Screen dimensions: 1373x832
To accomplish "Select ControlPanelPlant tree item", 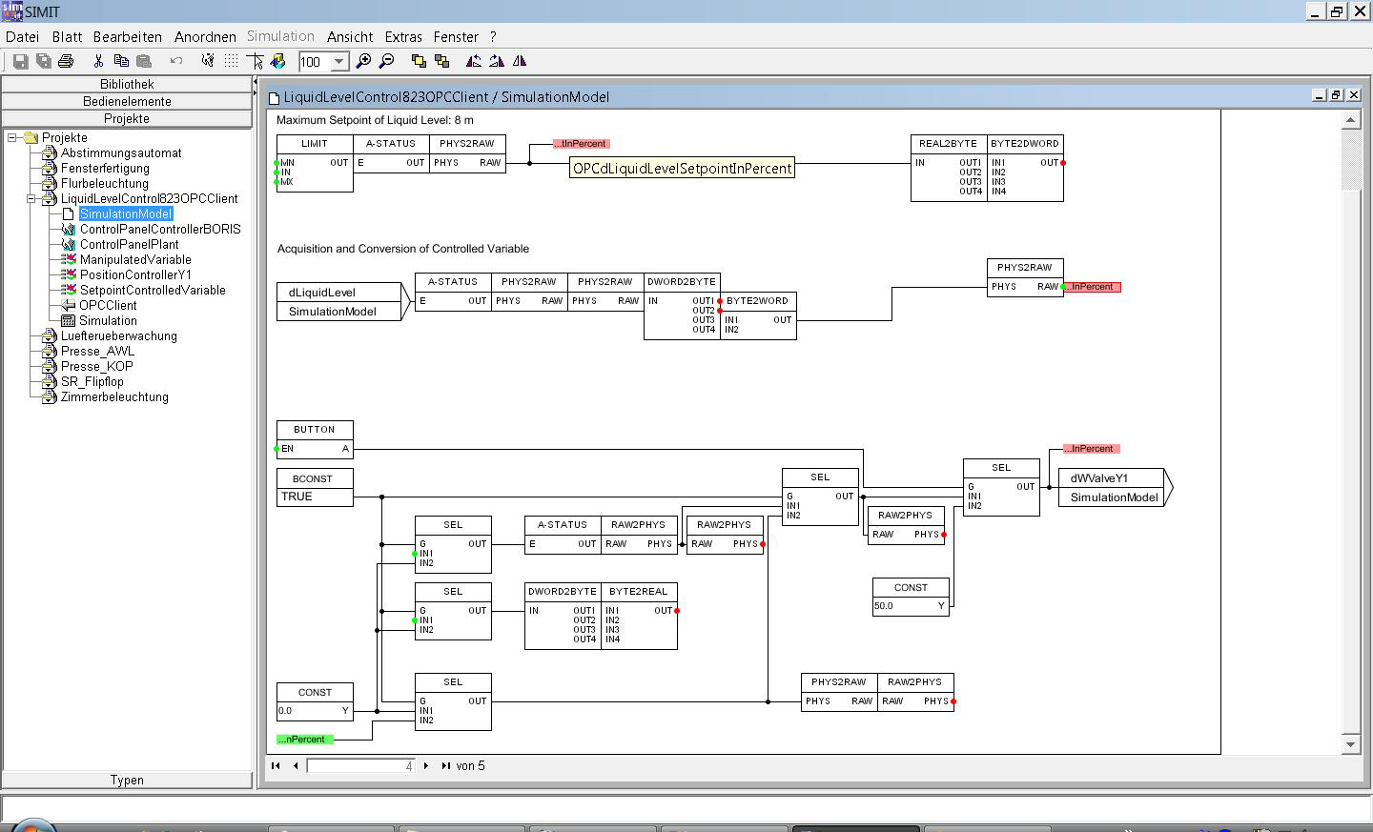I will point(130,244).
